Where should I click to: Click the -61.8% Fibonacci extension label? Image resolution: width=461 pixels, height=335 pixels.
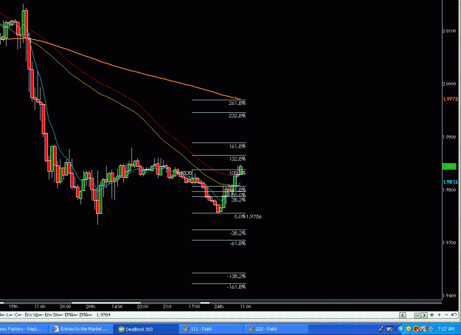tap(238, 244)
